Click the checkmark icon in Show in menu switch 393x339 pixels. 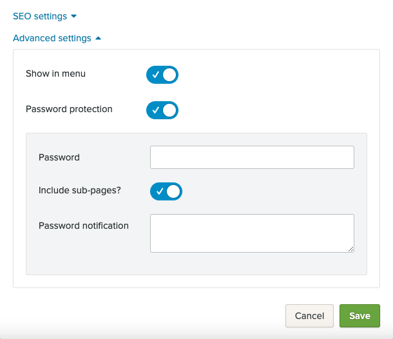[155, 75]
